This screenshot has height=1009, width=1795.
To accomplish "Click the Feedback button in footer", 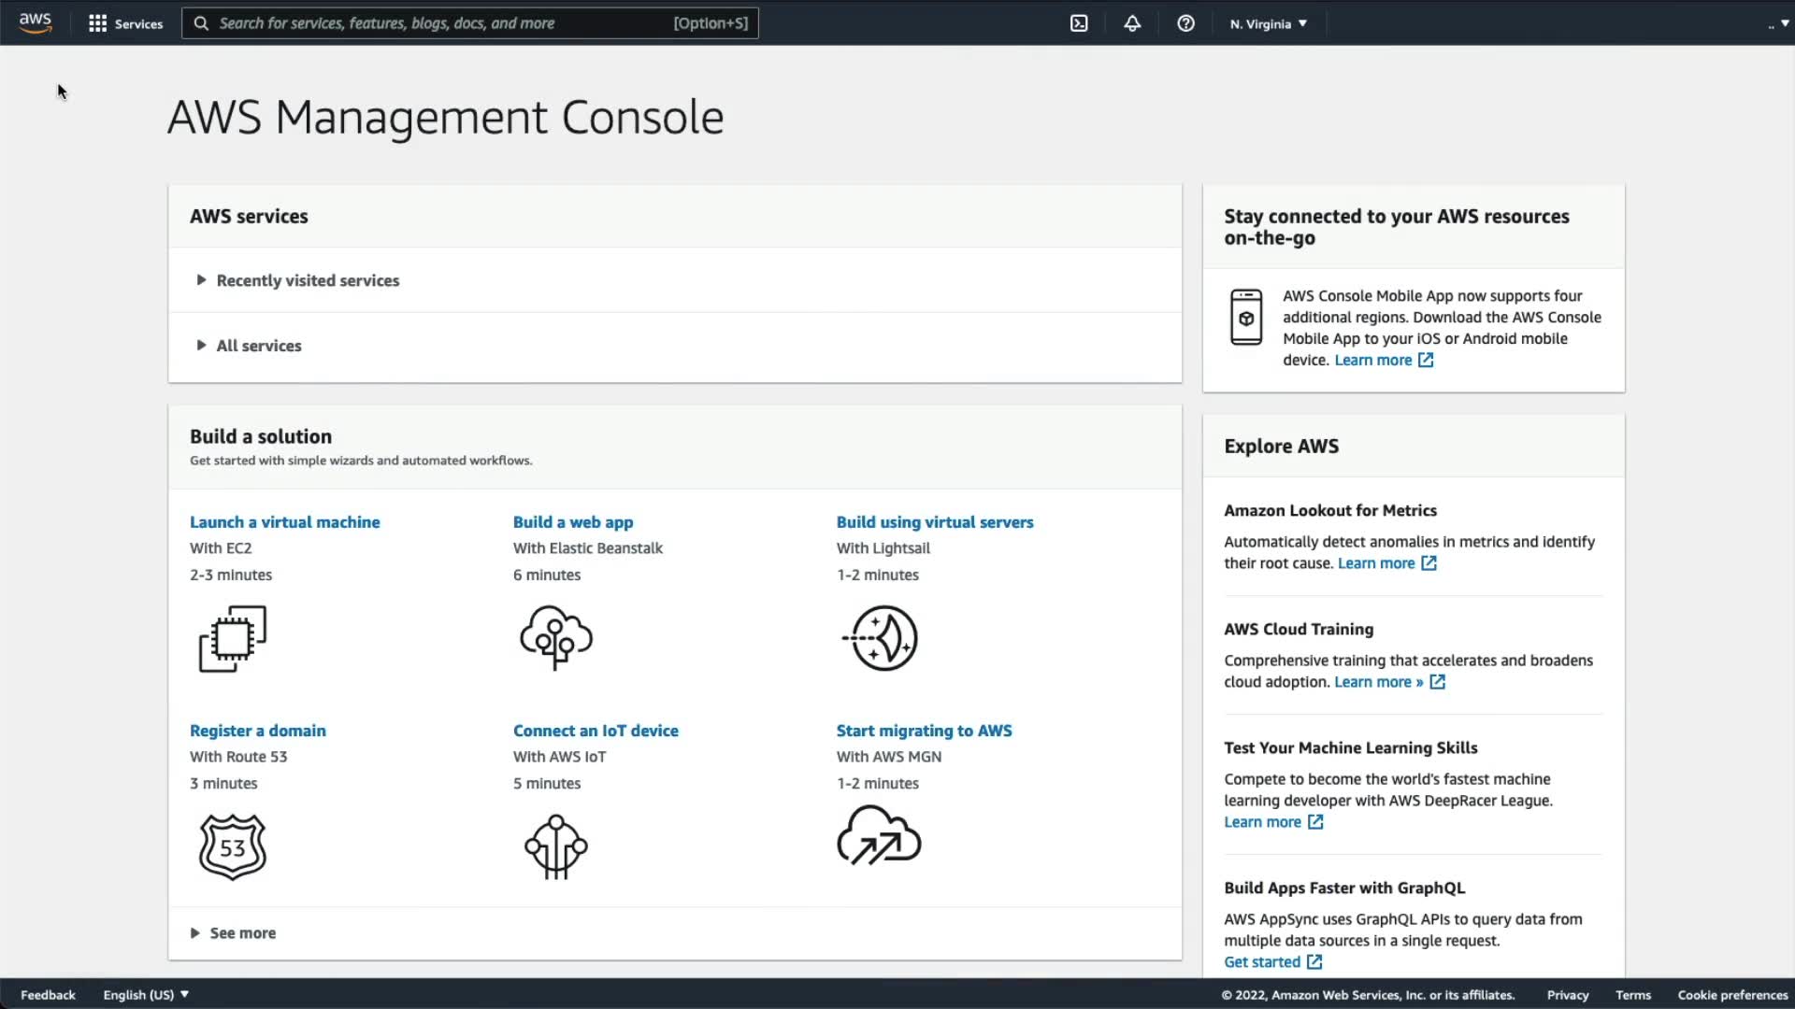I will point(48,995).
